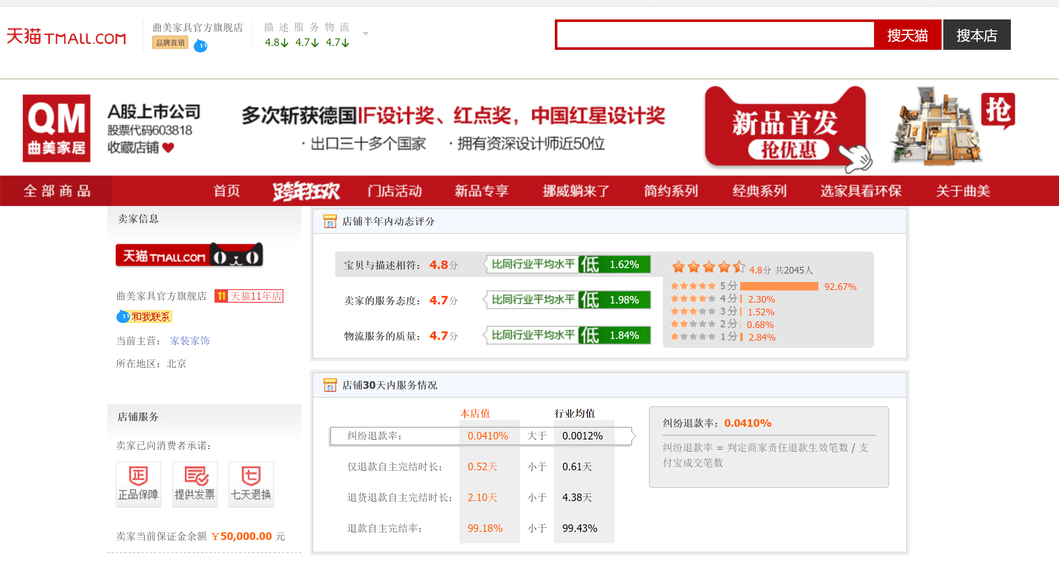This screenshot has height=564, width=1059.
Task: Click the 七天退换 return icon
Action: [251, 484]
